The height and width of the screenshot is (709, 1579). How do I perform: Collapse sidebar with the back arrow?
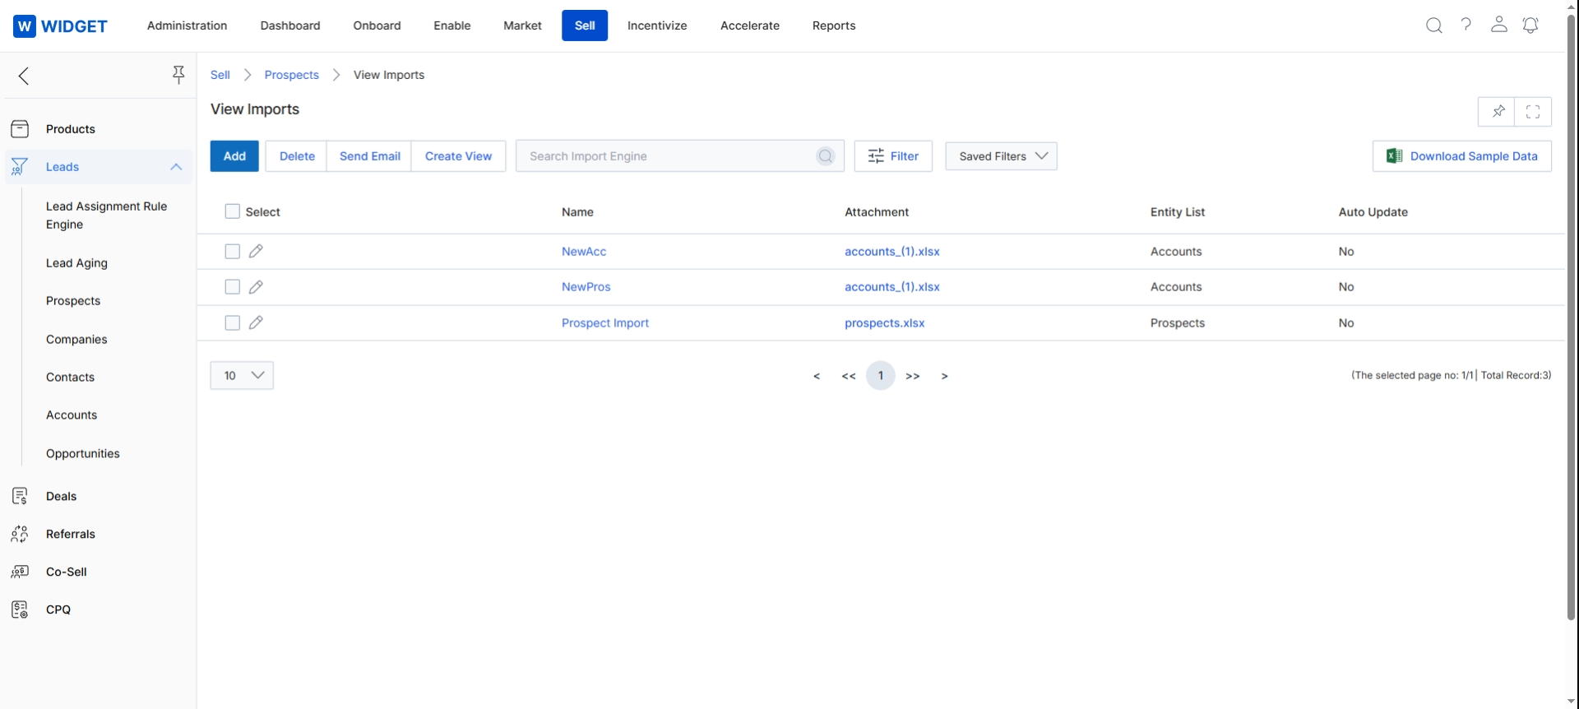(24, 76)
